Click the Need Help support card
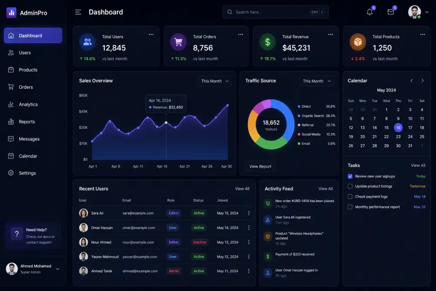Screen dimensions: 436x291 [33, 236]
